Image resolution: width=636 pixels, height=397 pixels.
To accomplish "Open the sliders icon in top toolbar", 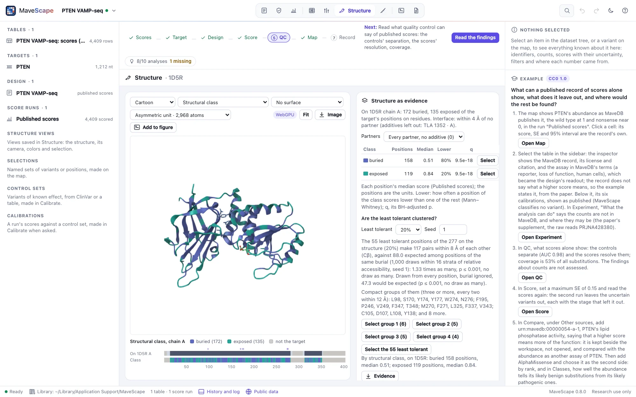I will pos(327,10).
